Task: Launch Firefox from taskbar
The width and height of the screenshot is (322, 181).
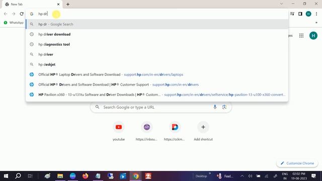Action: 85,176
